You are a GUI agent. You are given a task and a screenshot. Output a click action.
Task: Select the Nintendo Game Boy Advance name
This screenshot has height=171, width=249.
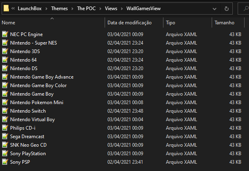(x=42, y=77)
